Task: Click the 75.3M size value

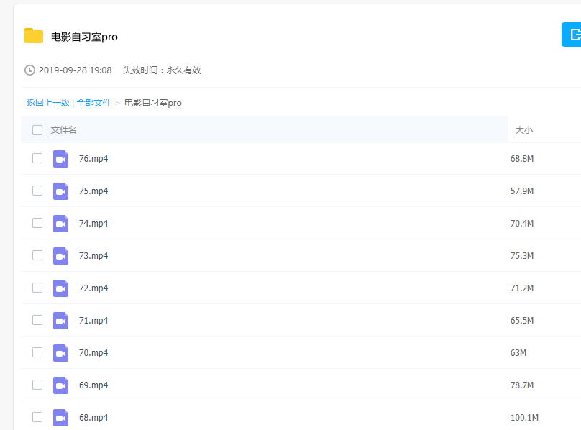Action: click(x=522, y=256)
